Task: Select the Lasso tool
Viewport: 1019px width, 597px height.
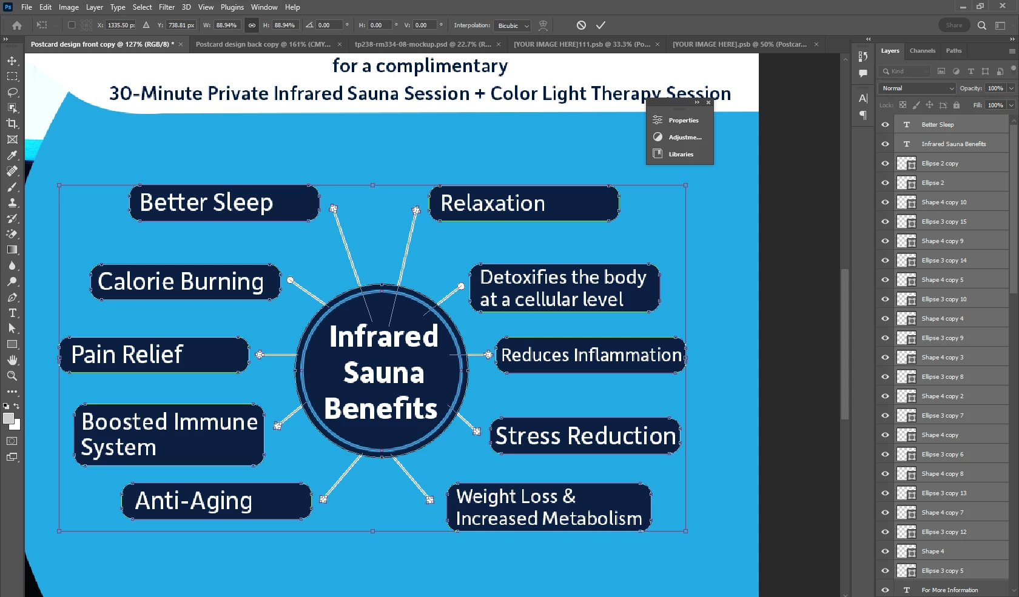Action: [x=12, y=92]
